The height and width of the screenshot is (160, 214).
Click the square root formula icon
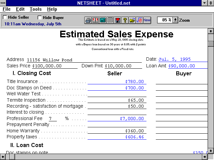pos(140,20)
